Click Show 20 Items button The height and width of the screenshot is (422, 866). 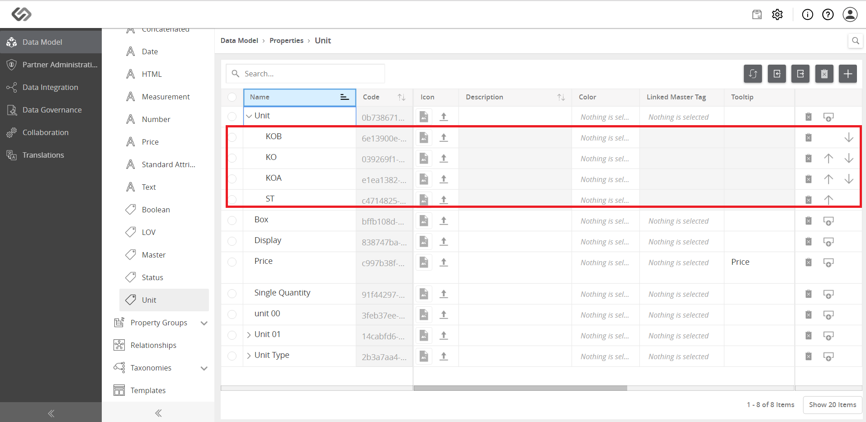pyautogui.click(x=833, y=405)
